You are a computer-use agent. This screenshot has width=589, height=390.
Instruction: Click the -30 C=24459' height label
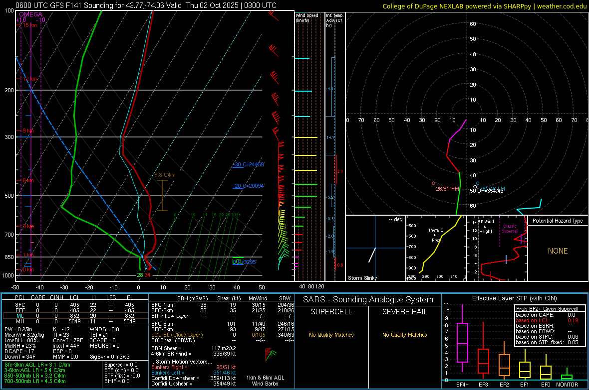249,164
